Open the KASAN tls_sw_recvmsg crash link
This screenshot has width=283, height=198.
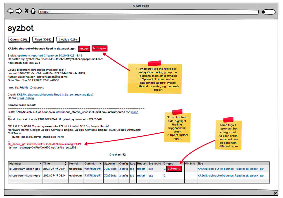[52, 94]
